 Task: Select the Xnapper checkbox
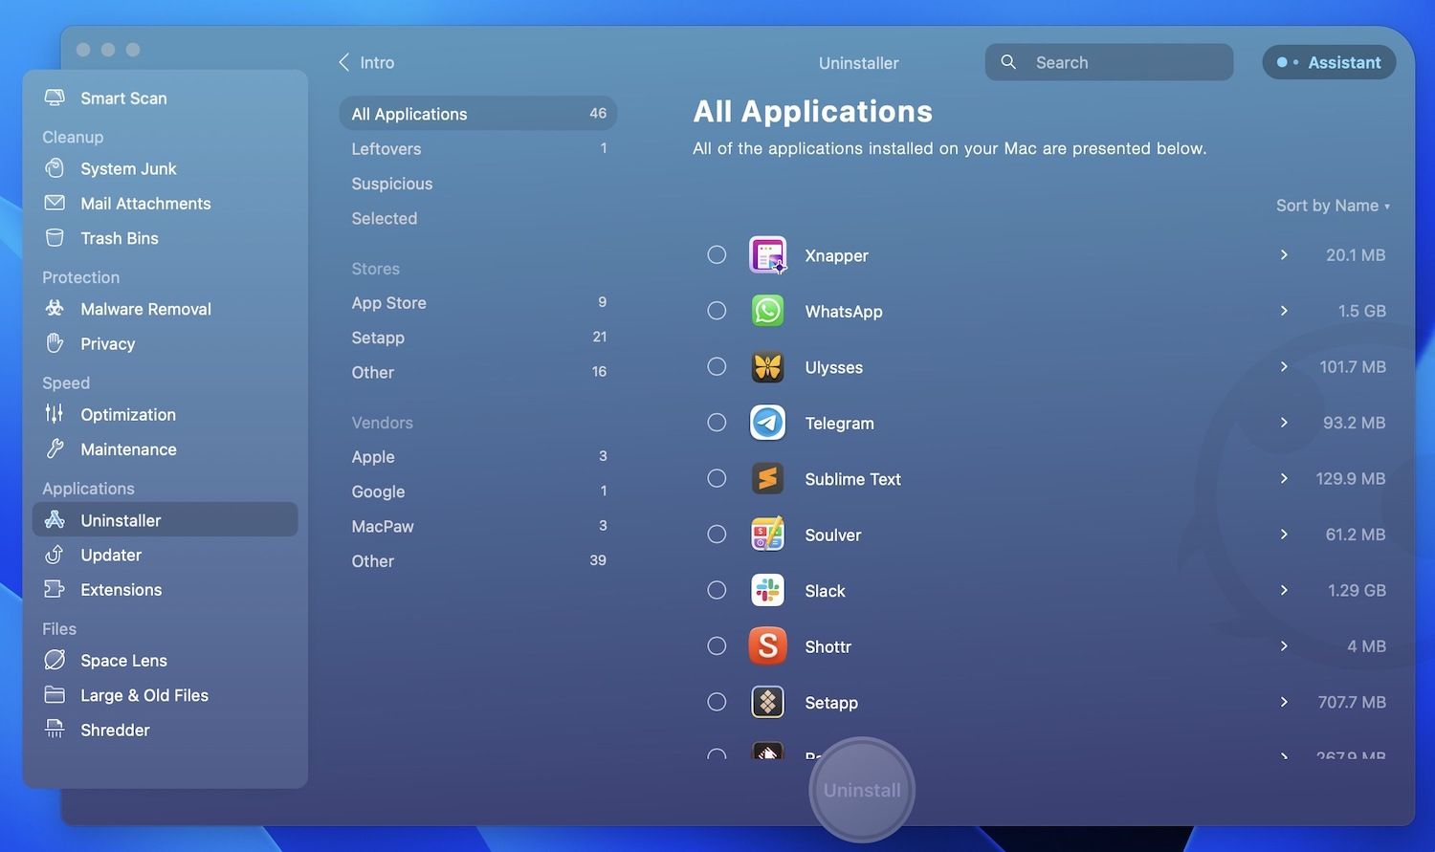(717, 254)
